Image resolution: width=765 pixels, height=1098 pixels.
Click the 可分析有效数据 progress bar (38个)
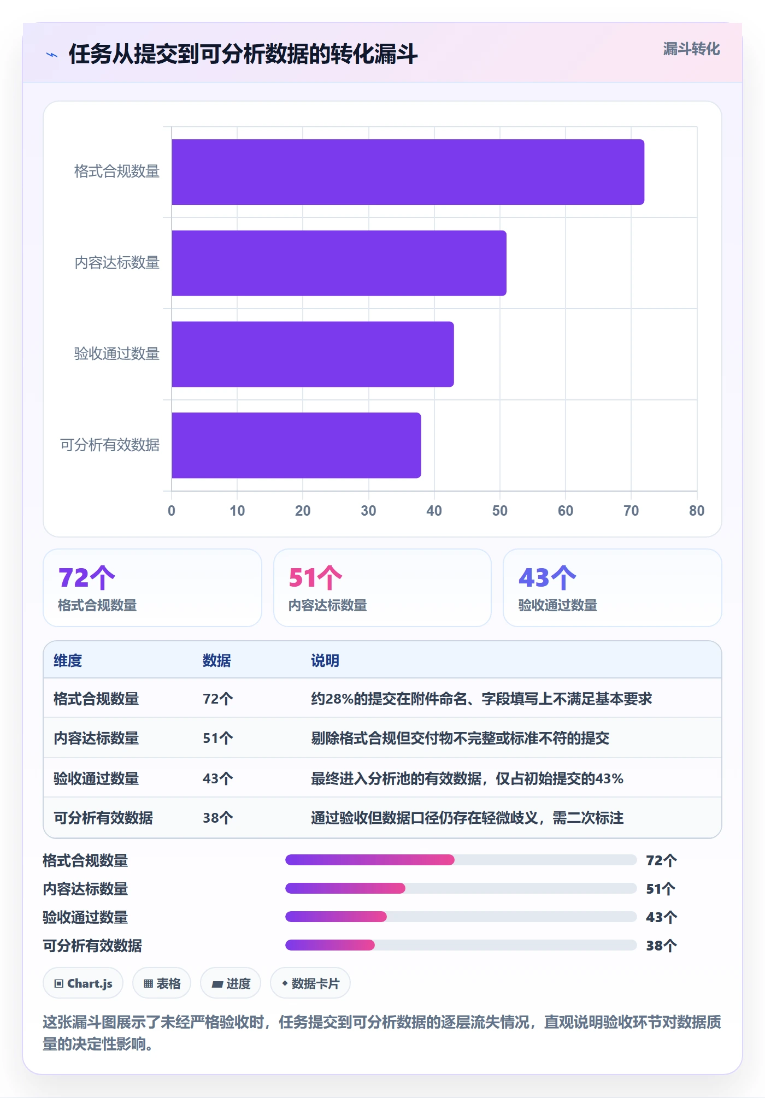coord(461,945)
